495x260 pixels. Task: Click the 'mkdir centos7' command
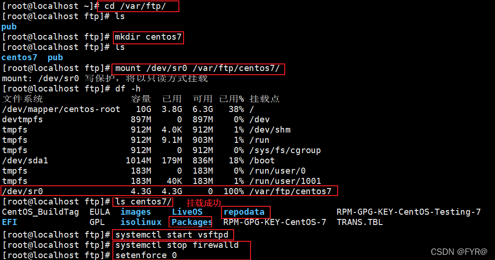148,37
